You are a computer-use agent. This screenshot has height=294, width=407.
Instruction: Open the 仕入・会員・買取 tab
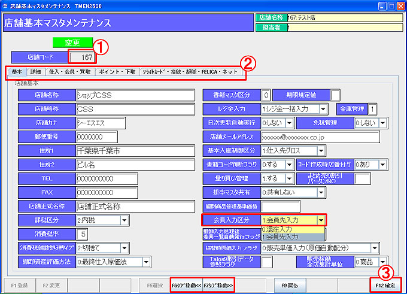tap(69, 72)
